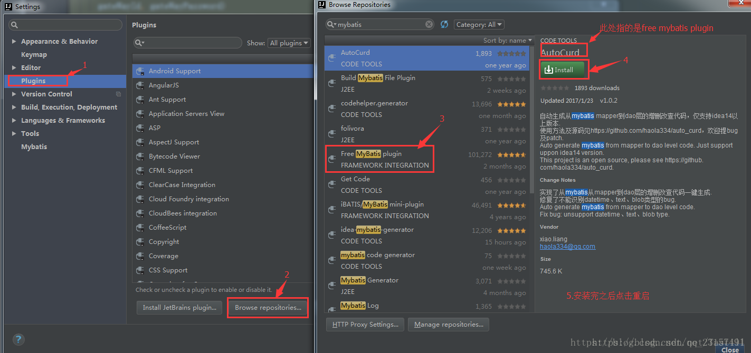
Task: Click the Plugins filter search field
Action: (x=187, y=43)
